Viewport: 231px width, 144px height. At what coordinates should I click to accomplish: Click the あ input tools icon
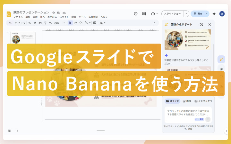coord(101,23)
